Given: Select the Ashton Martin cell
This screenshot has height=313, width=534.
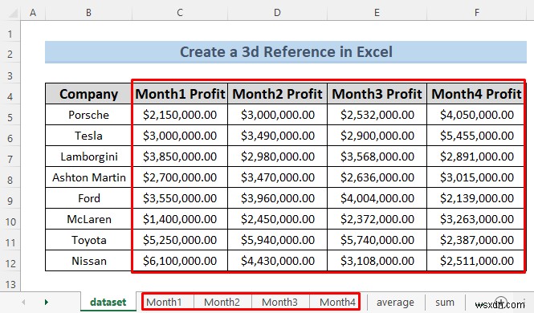Looking at the screenshot, I should point(88,177).
